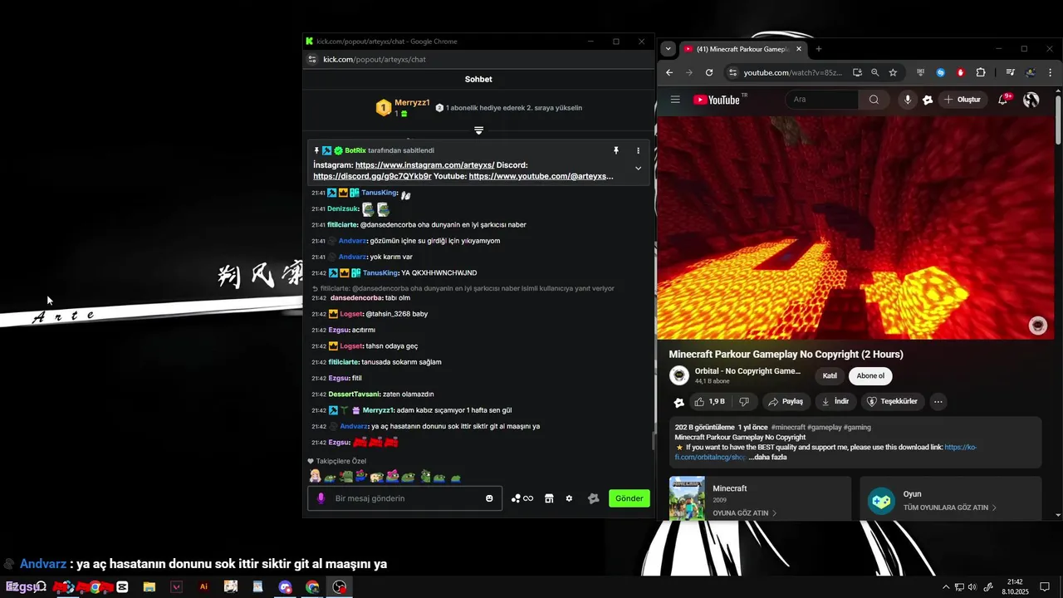Dislike the Minecraft Parkour video
Viewport: 1063px width, 598px height.
tap(744, 401)
